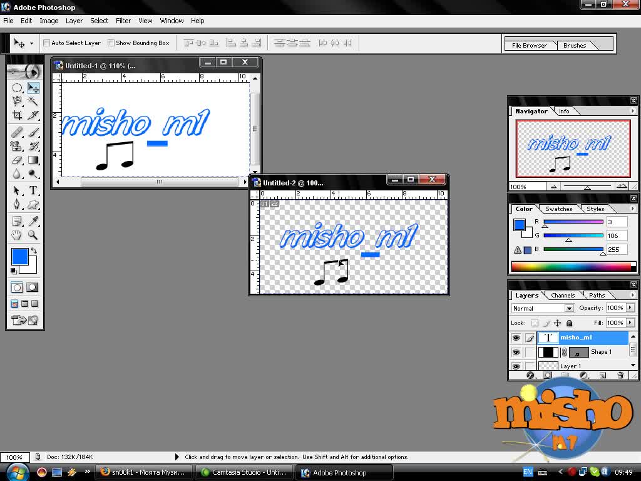The height and width of the screenshot is (481, 641).
Task: Select the Magic Wand tool
Action: click(33, 101)
